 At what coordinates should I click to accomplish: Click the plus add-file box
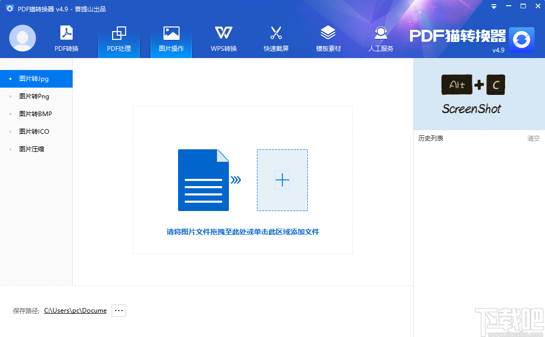pos(282,180)
